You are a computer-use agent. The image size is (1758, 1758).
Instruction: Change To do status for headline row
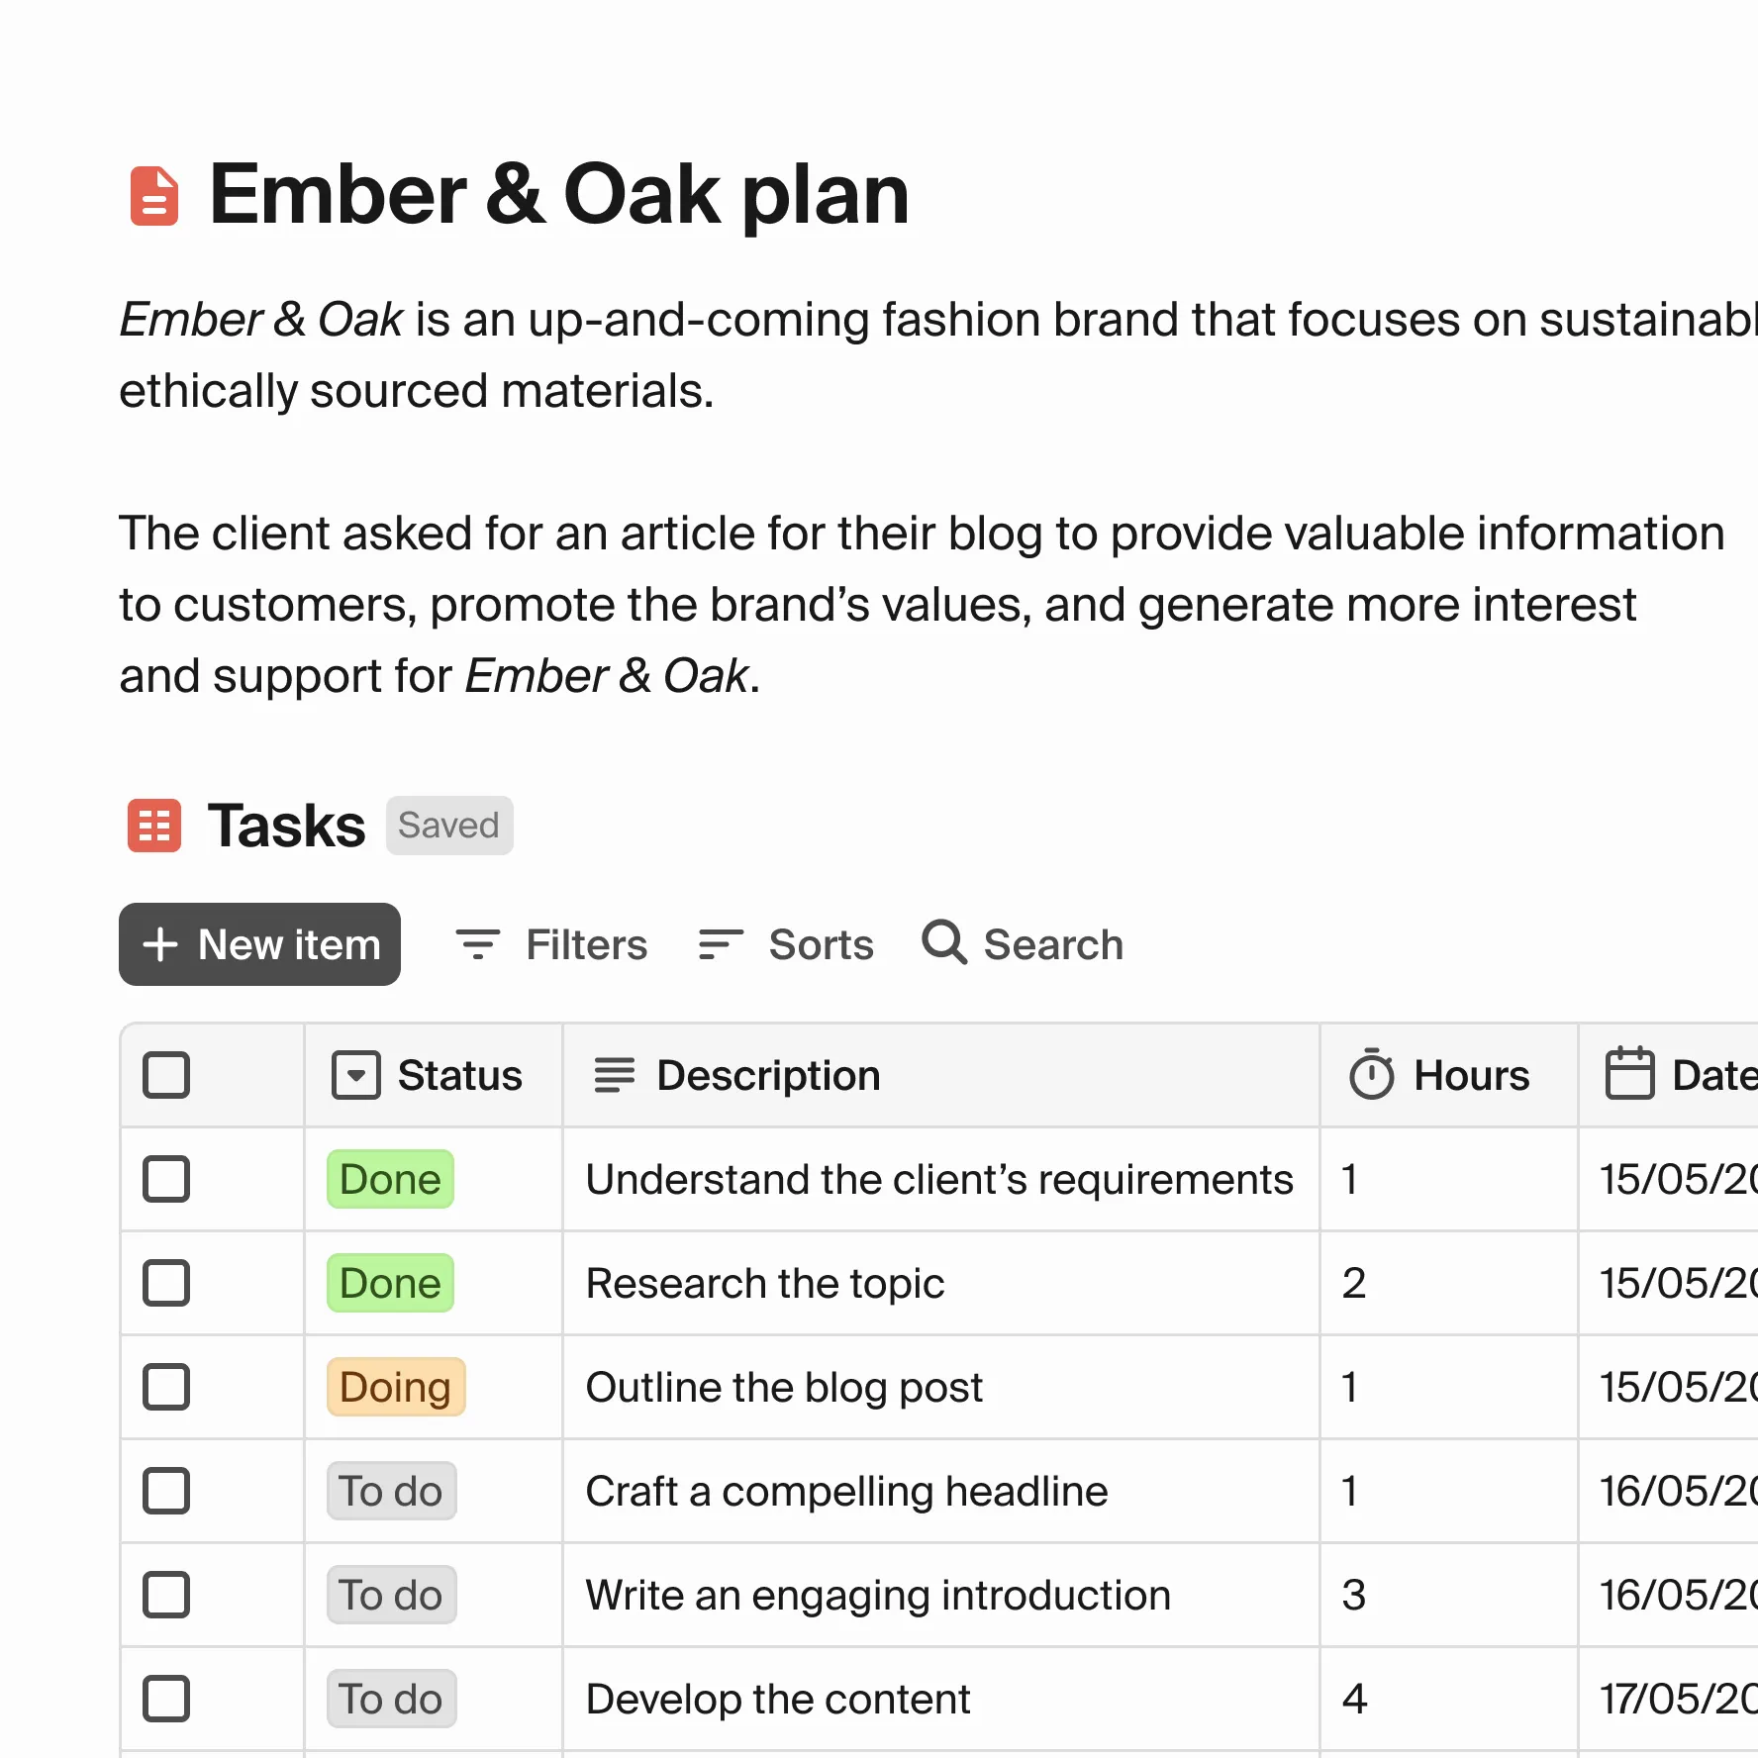[x=391, y=1491]
